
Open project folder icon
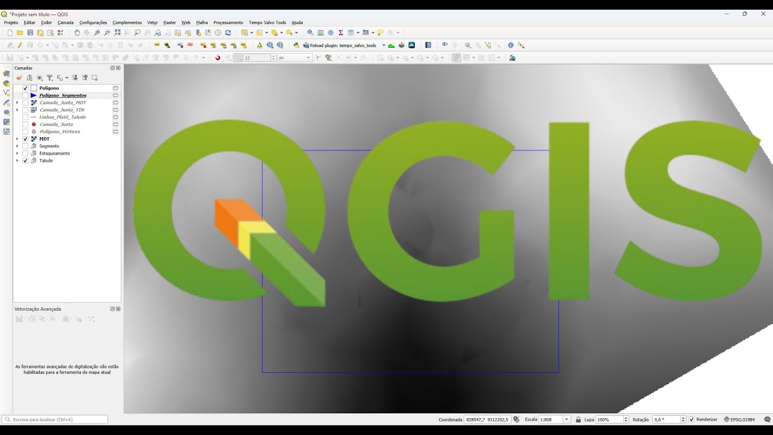[20, 33]
